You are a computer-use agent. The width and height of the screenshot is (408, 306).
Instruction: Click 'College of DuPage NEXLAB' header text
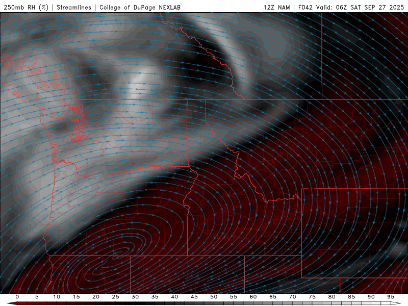coord(140,7)
